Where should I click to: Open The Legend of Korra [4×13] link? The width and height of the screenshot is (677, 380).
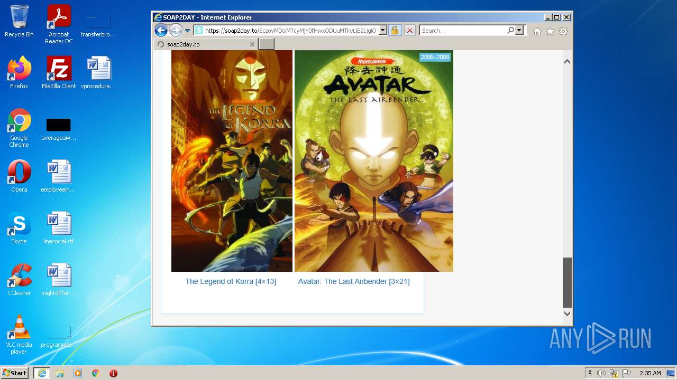(x=231, y=281)
